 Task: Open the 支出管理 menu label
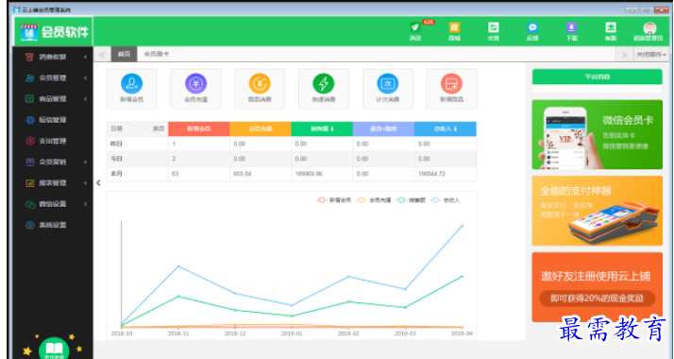click(53, 141)
